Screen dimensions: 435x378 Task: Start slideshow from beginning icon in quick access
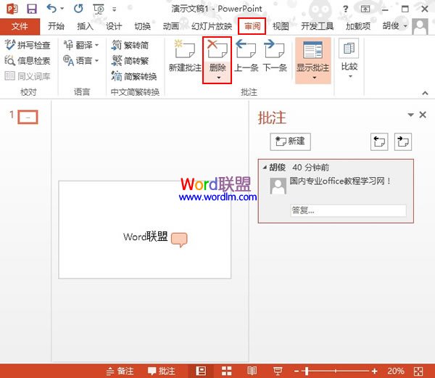coord(99,9)
